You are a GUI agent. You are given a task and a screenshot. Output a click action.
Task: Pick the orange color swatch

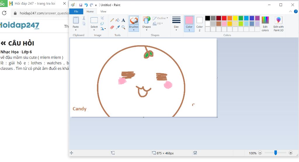(x=230, y=18)
